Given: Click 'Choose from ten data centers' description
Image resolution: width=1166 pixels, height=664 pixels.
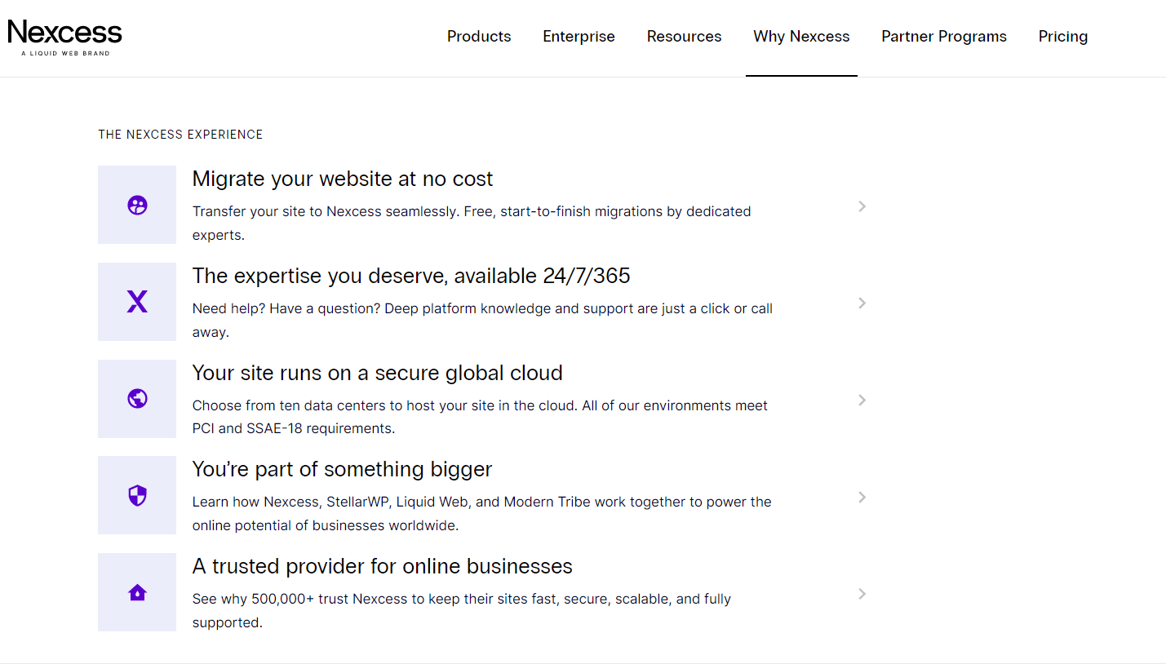Looking at the screenshot, I should tap(480, 417).
